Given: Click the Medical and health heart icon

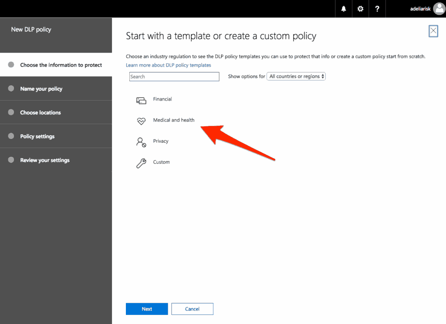Looking at the screenshot, I should click(x=141, y=121).
